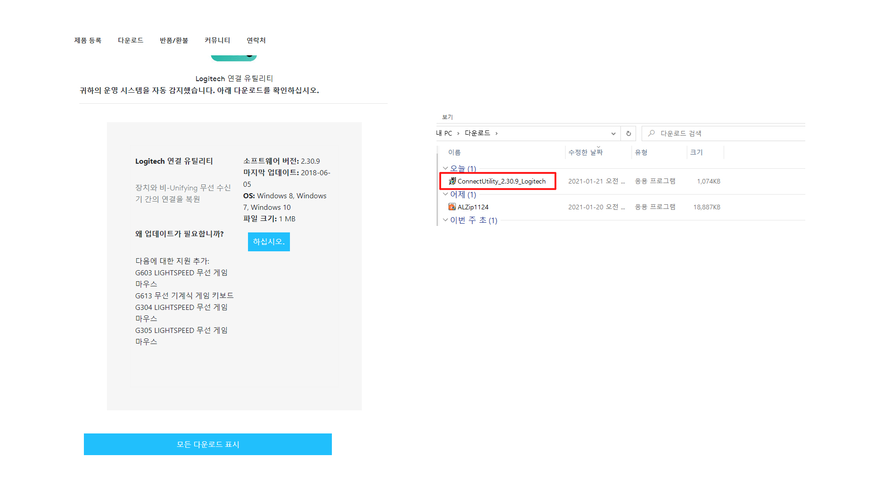This screenshot has width=885, height=498.
Task: Open address bar history dropdown
Action: click(x=613, y=133)
